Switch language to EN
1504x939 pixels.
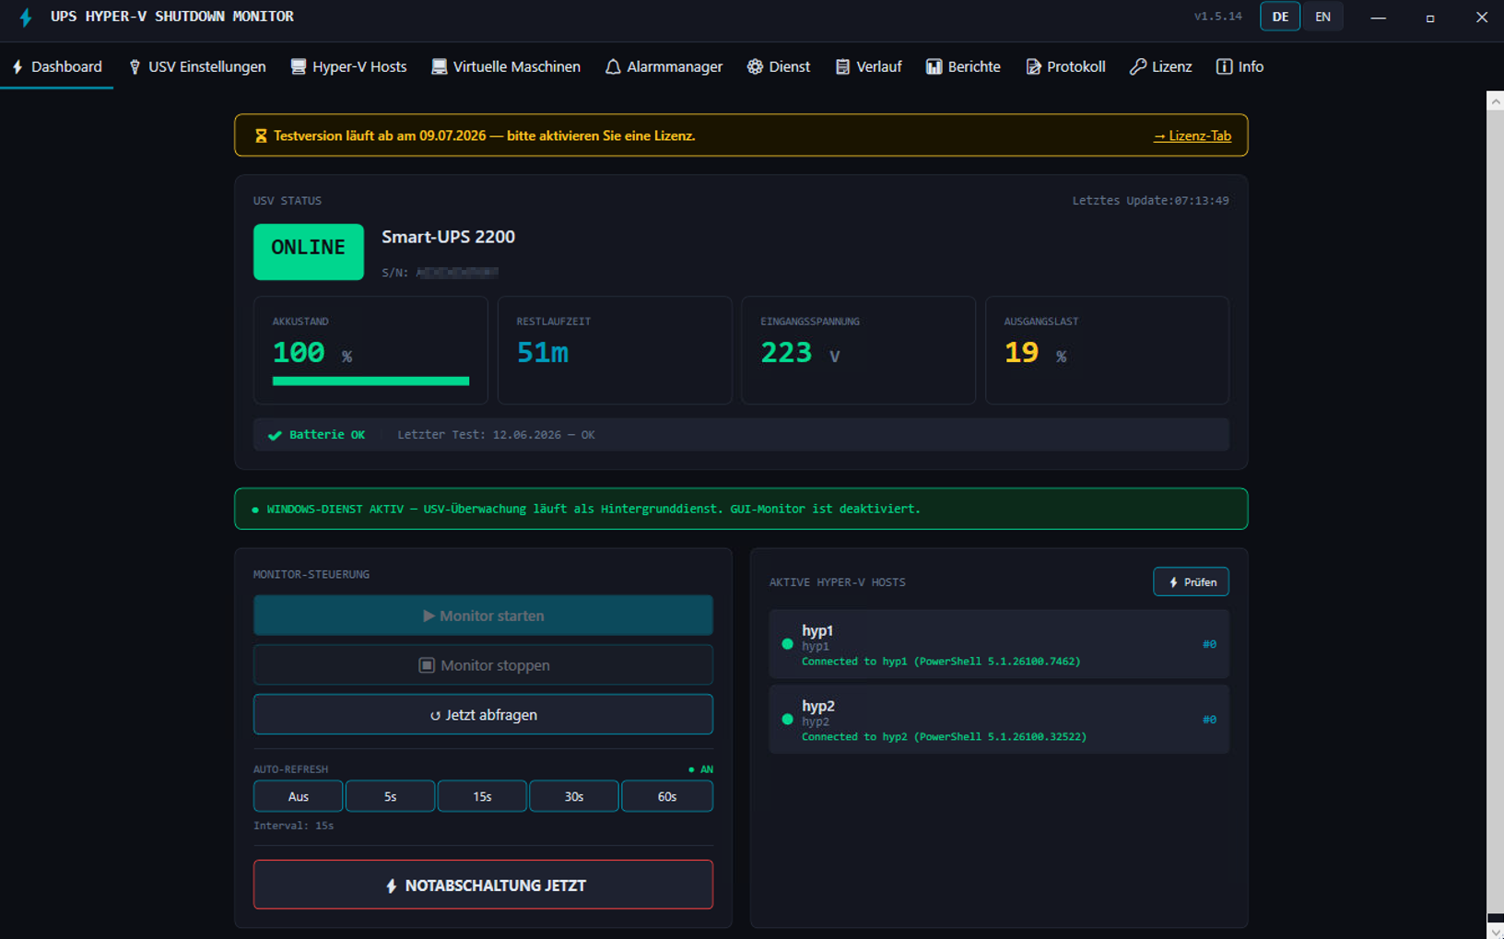(x=1322, y=17)
